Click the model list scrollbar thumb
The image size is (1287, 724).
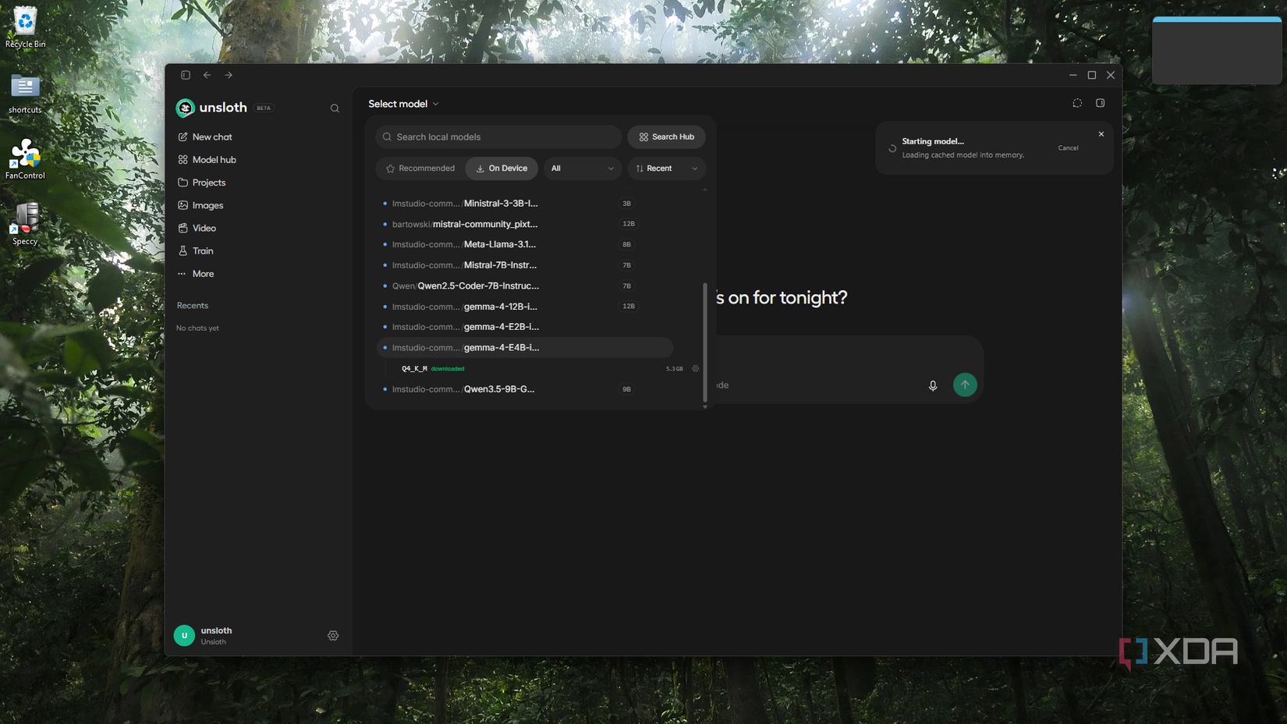[705, 342]
